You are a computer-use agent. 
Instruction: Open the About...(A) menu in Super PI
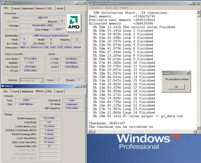tap(111, 8)
